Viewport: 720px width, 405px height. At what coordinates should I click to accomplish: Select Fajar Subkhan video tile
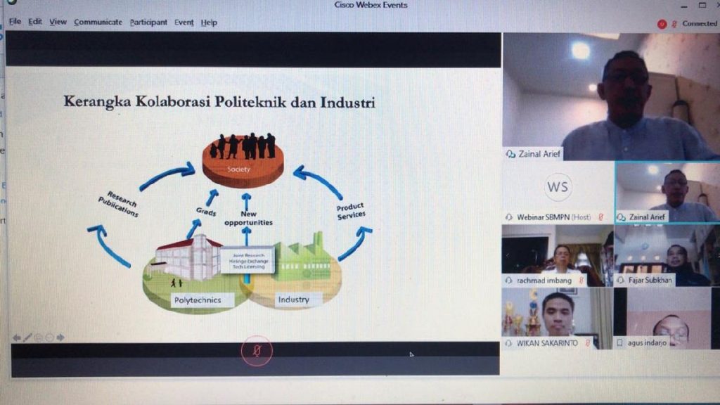667,255
